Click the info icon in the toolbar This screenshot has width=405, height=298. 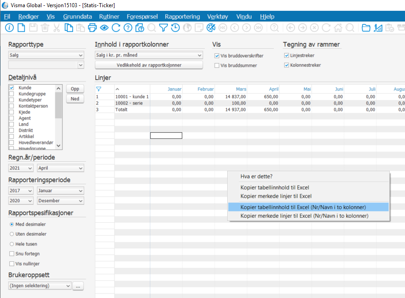point(9,28)
